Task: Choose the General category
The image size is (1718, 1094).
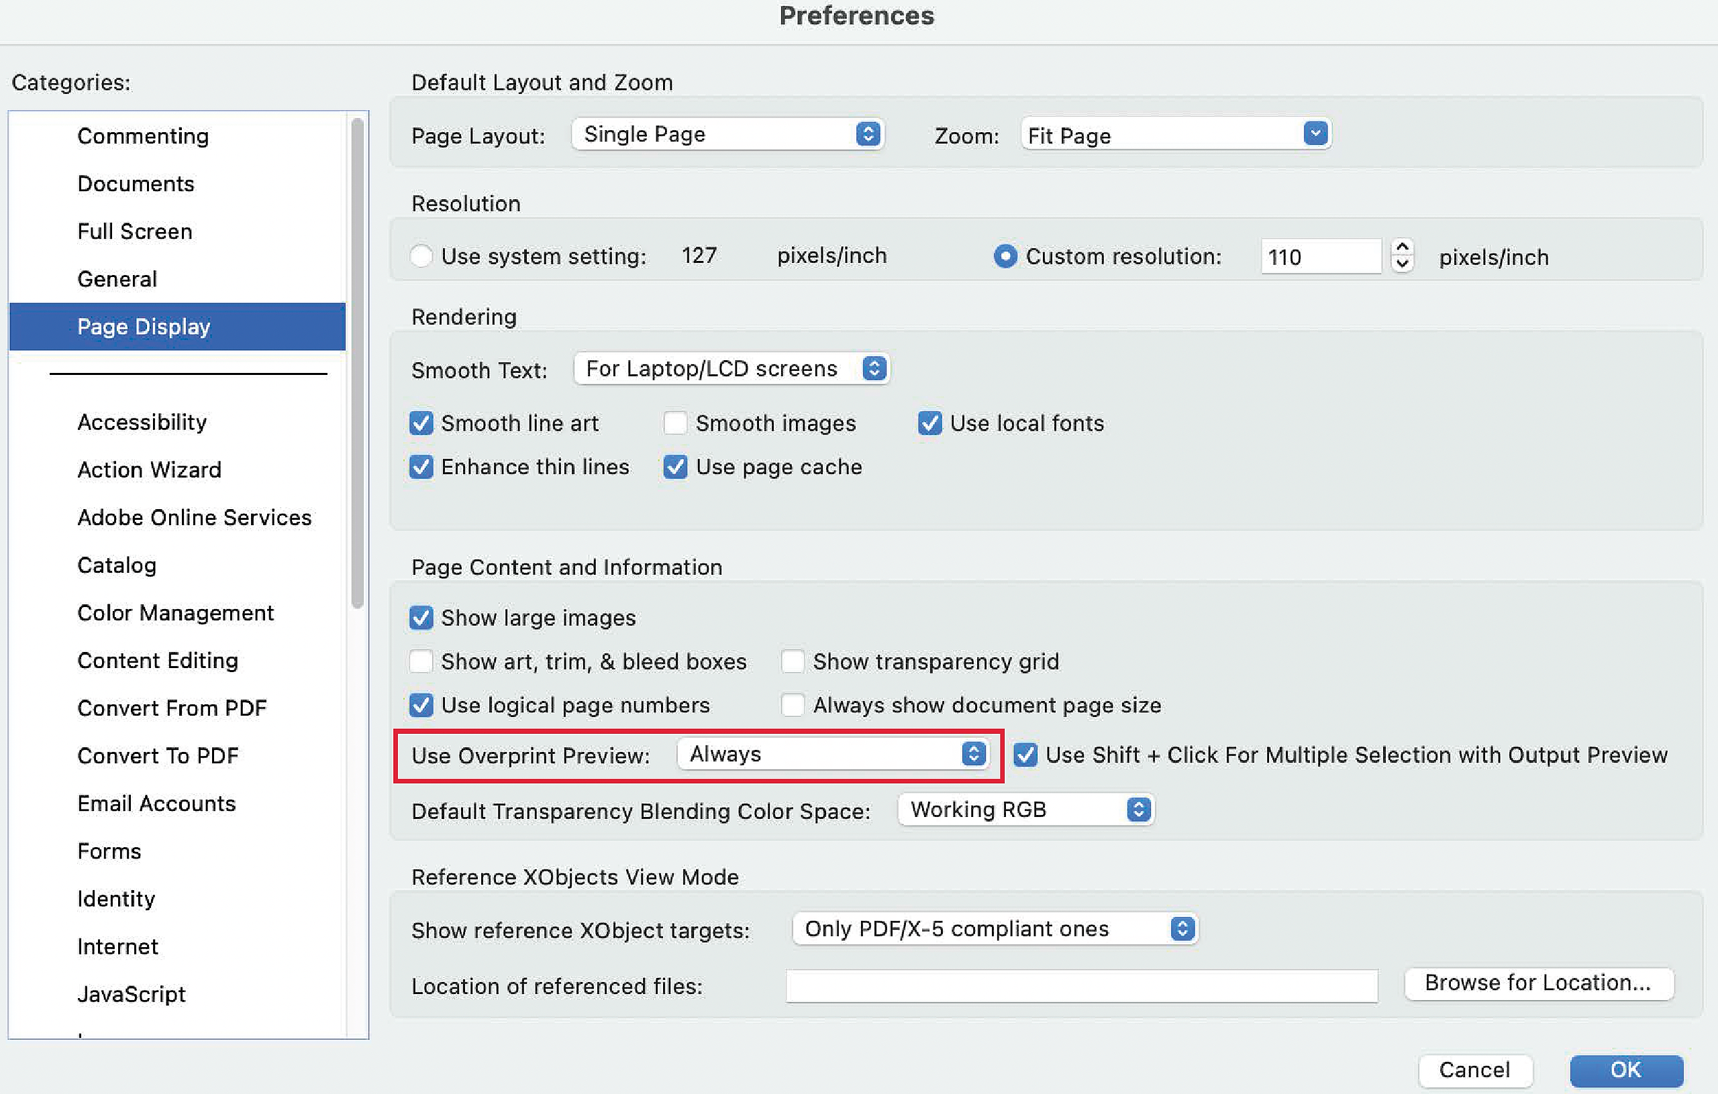Action: 177,279
